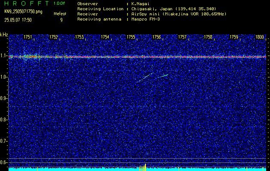This screenshot has width=270, height=171.
Task: Click the yellow spike cluster in power graph
Action: tap(143, 167)
